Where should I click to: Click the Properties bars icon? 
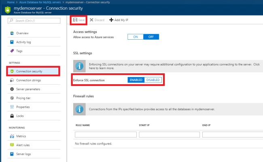12,107
